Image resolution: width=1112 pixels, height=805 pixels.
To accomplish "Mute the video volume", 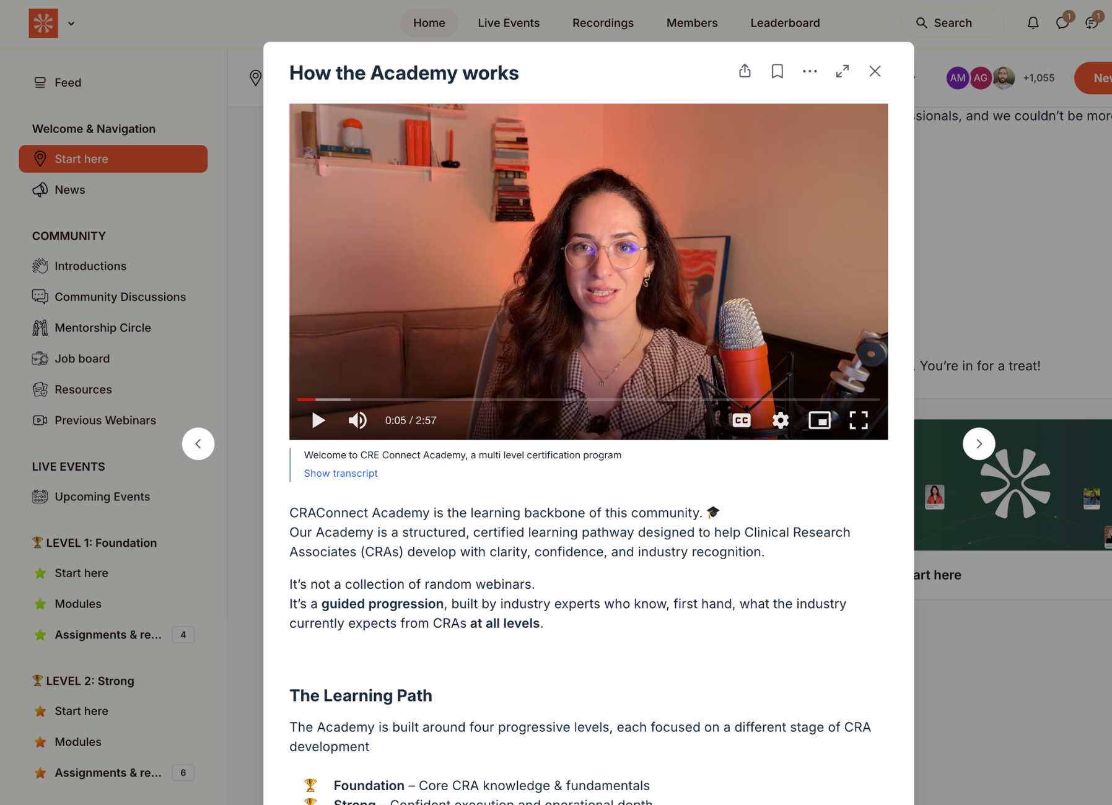I will 357,420.
